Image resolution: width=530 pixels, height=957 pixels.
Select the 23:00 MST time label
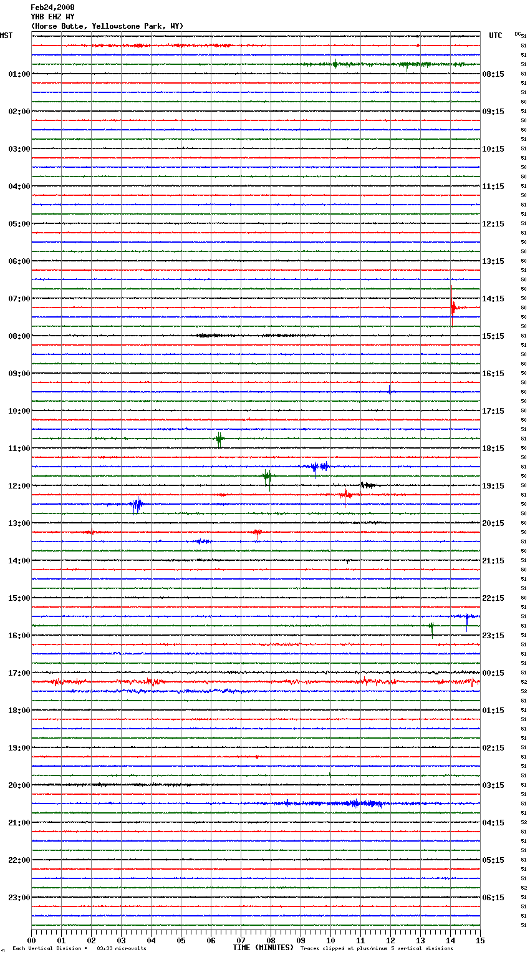point(19,898)
